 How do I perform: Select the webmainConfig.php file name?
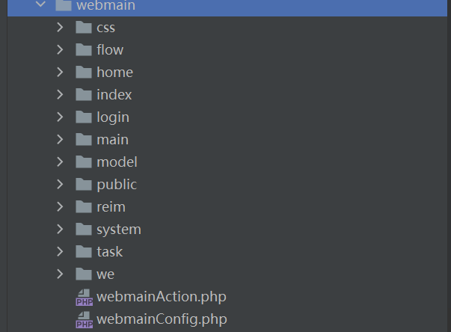click(x=162, y=319)
